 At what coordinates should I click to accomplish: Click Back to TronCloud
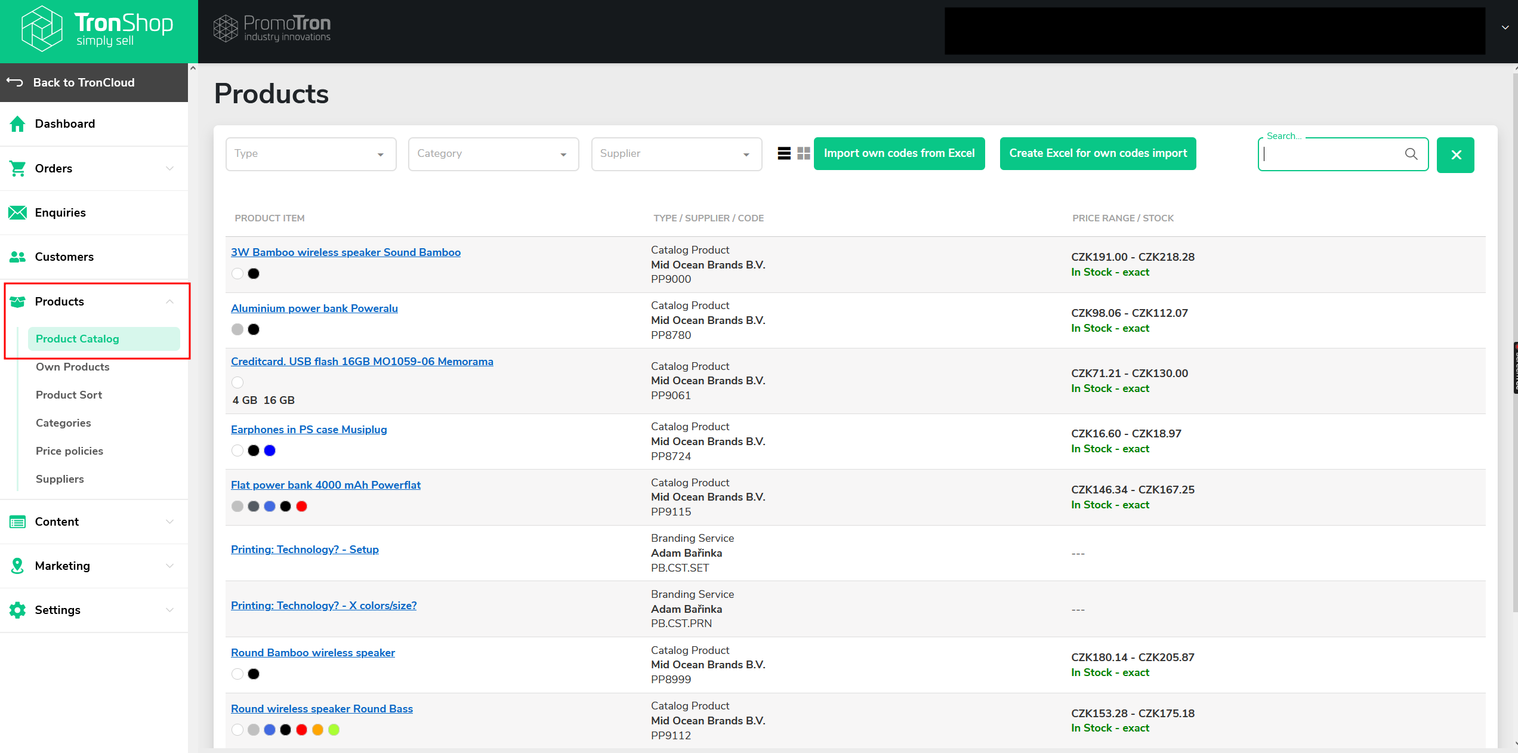pyautogui.click(x=94, y=82)
